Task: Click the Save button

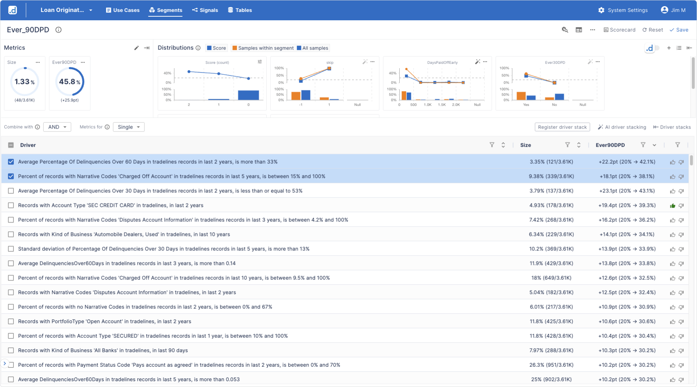Action: (x=679, y=30)
